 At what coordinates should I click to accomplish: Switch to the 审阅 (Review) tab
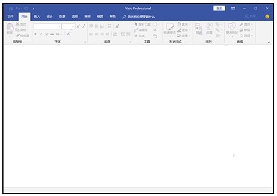click(88, 17)
